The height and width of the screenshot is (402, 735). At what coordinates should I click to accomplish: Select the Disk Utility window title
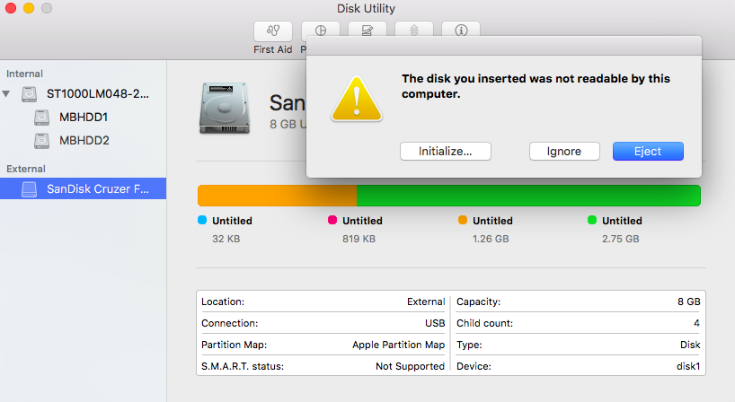pyautogui.click(x=366, y=8)
